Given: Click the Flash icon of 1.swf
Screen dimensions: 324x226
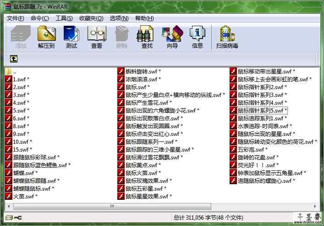Looking at the screenshot, I should (x=8, y=79).
